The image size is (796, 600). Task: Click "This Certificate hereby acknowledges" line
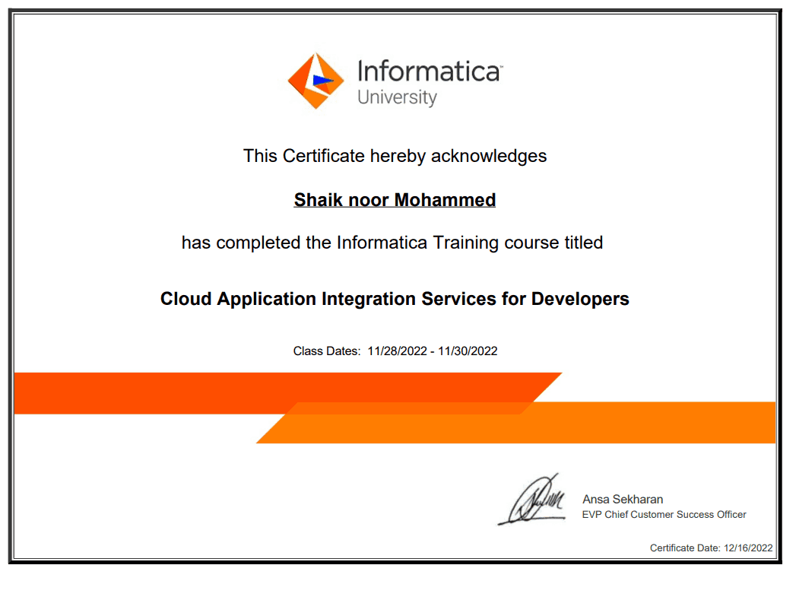pyautogui.click(x=395, y=156)
